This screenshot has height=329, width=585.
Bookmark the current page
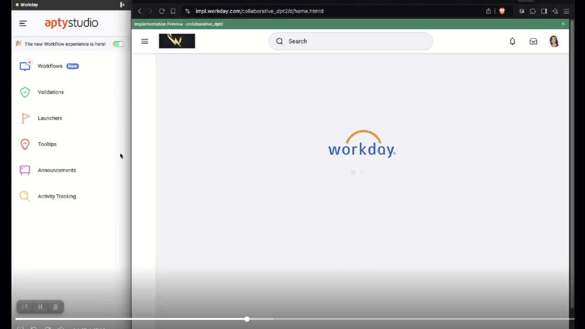173,11
